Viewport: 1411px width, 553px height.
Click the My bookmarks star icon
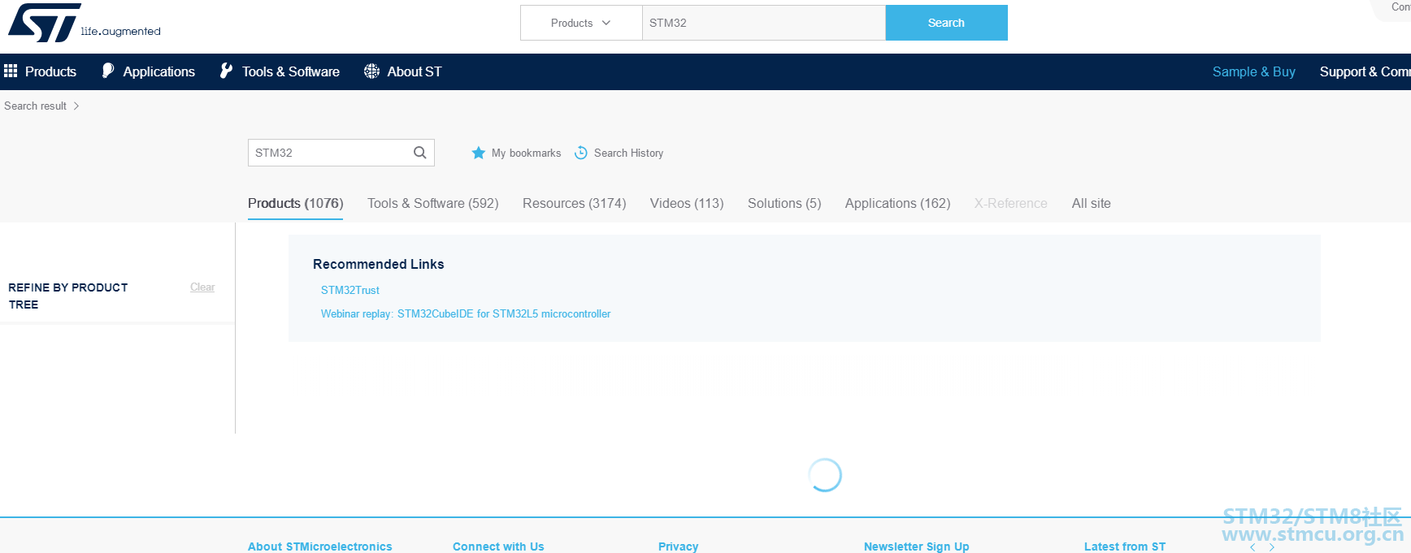(x=479, y=153)
